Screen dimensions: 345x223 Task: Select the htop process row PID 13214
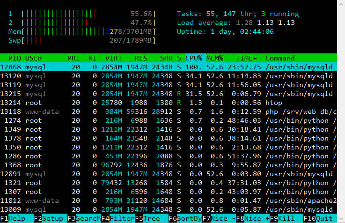(169, 103)
